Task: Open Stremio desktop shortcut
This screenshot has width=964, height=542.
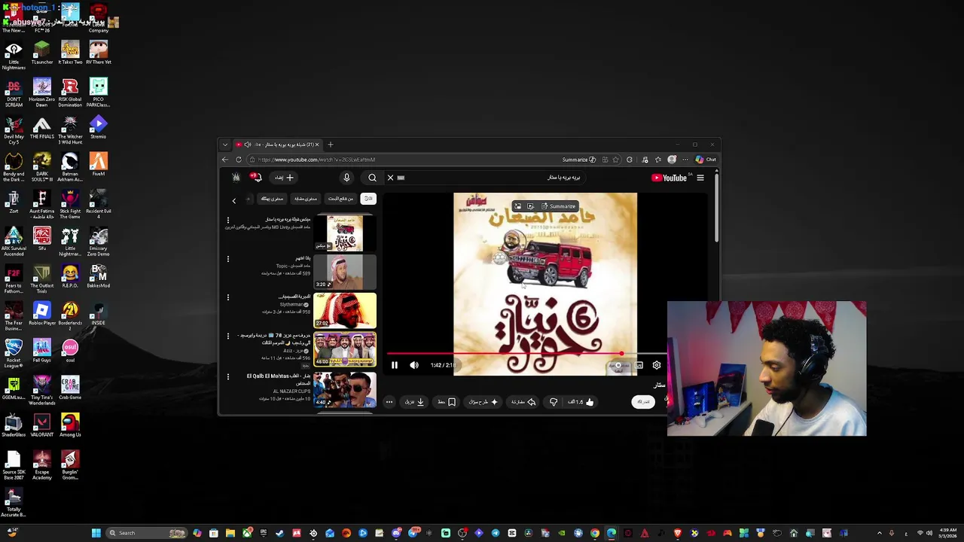Action: click(x=99, y=127)
